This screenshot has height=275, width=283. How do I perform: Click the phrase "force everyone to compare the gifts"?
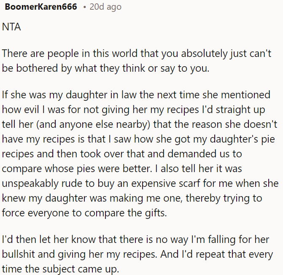(x=84, y=213)
